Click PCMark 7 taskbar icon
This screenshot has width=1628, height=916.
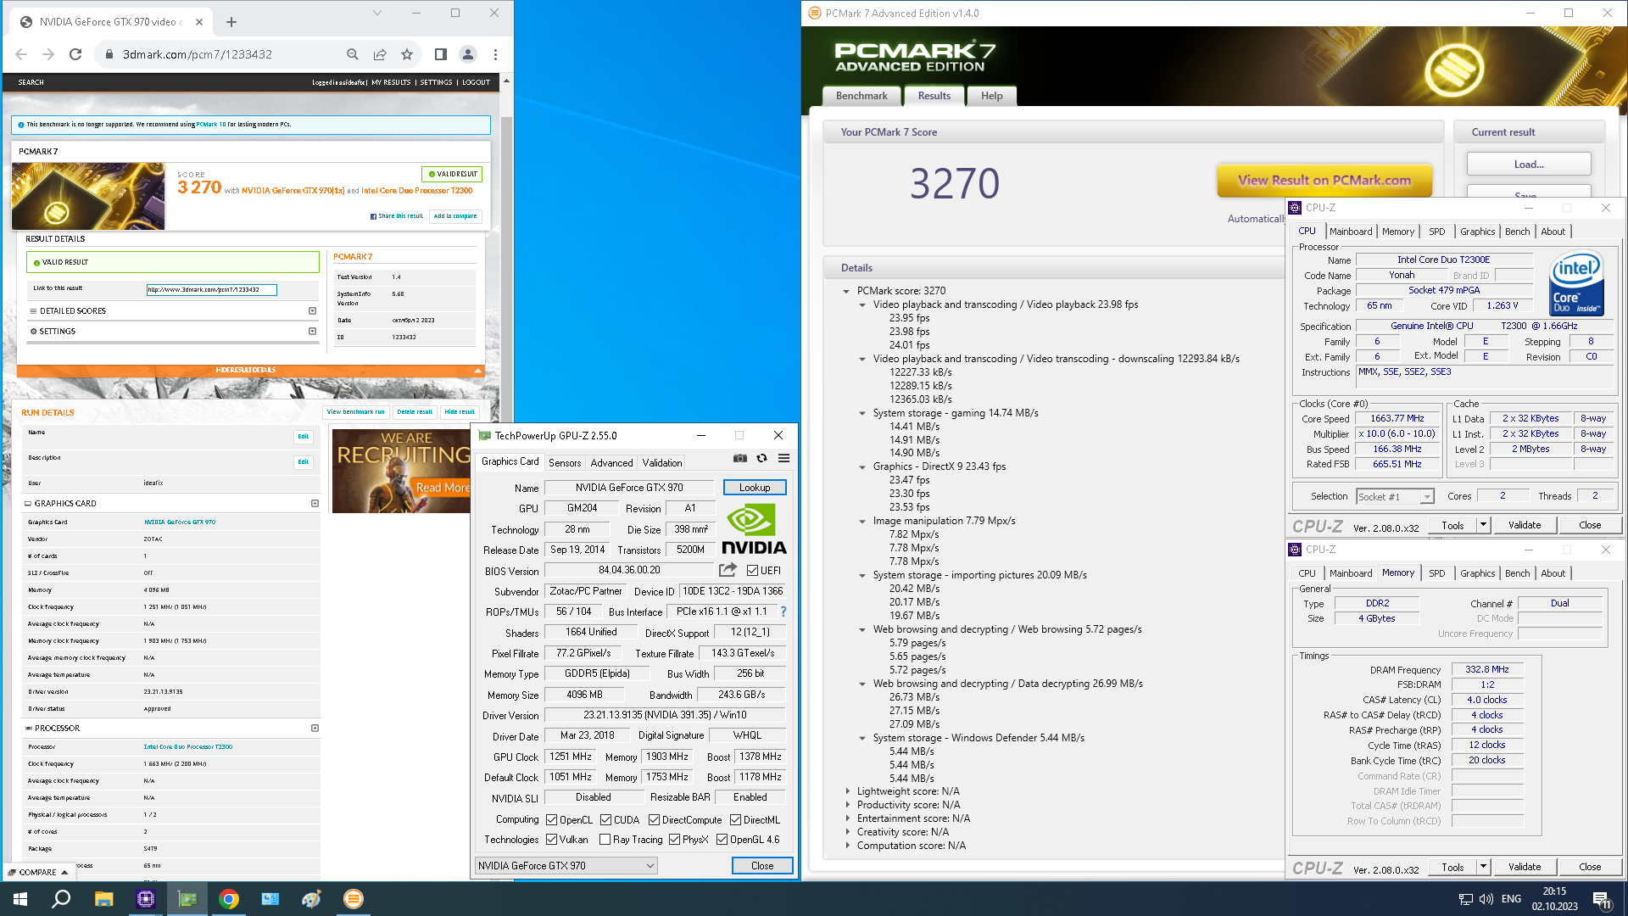coord(354,899)
